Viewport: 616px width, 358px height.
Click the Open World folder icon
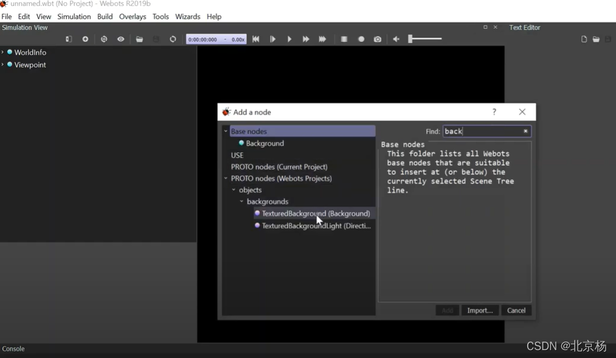pyautogui.click(x=139, y=39)
